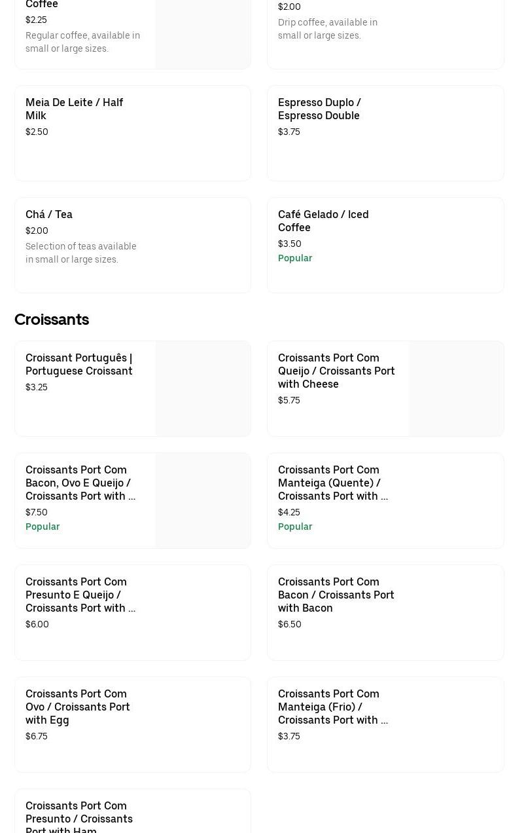Viewport: 526px width, 833px height.
Task: Click the Drip coffee description text
Action: 328,29
